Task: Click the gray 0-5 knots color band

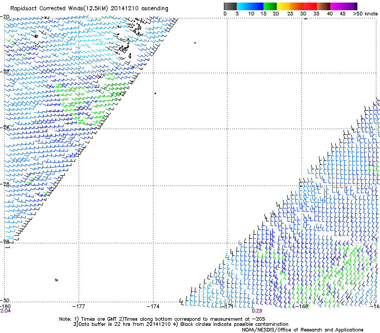Action: coord(230,6)
